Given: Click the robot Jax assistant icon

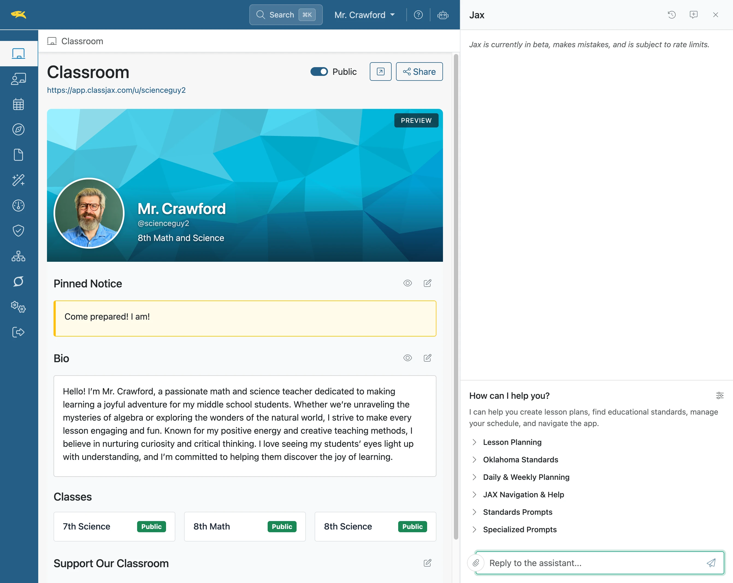Looking at the screenshot, I should [x=443, y=15].
